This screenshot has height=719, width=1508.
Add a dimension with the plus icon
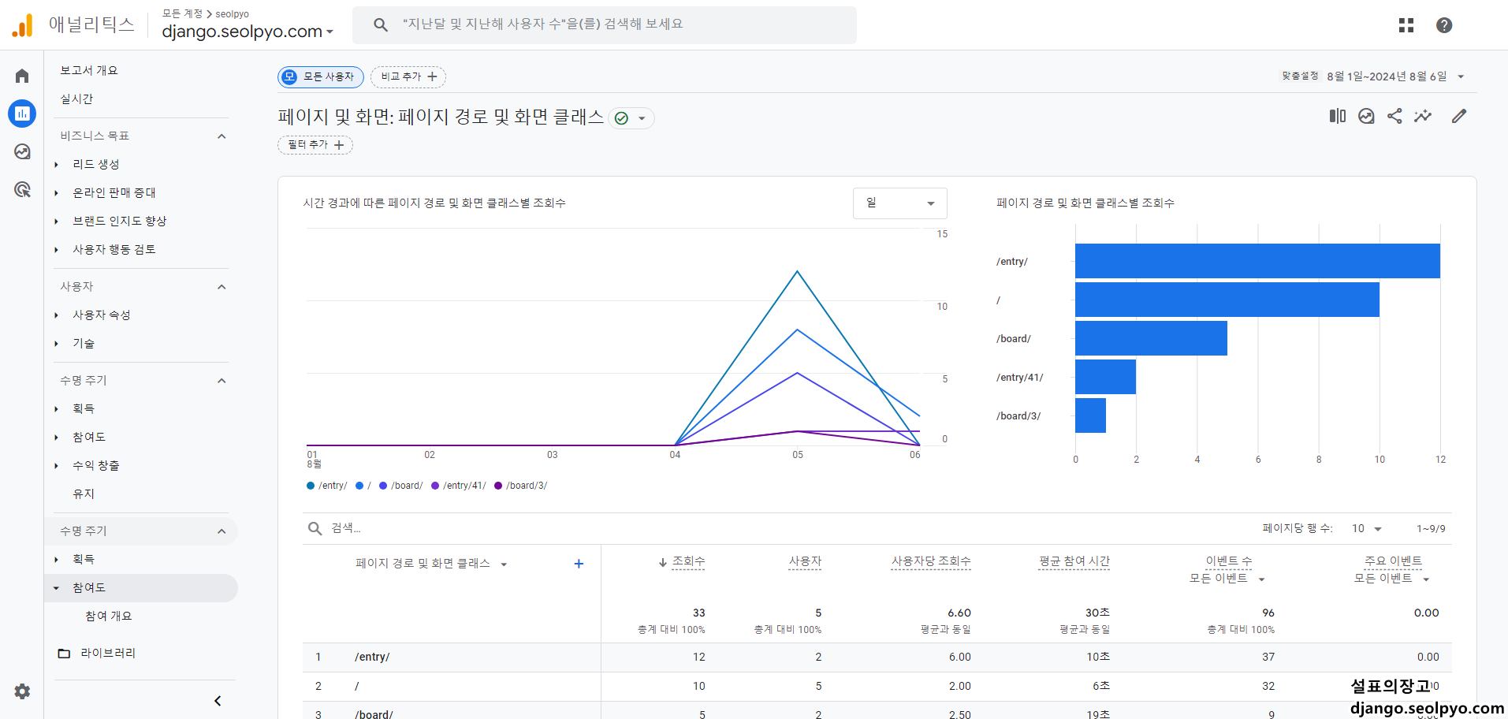(579, 564)
